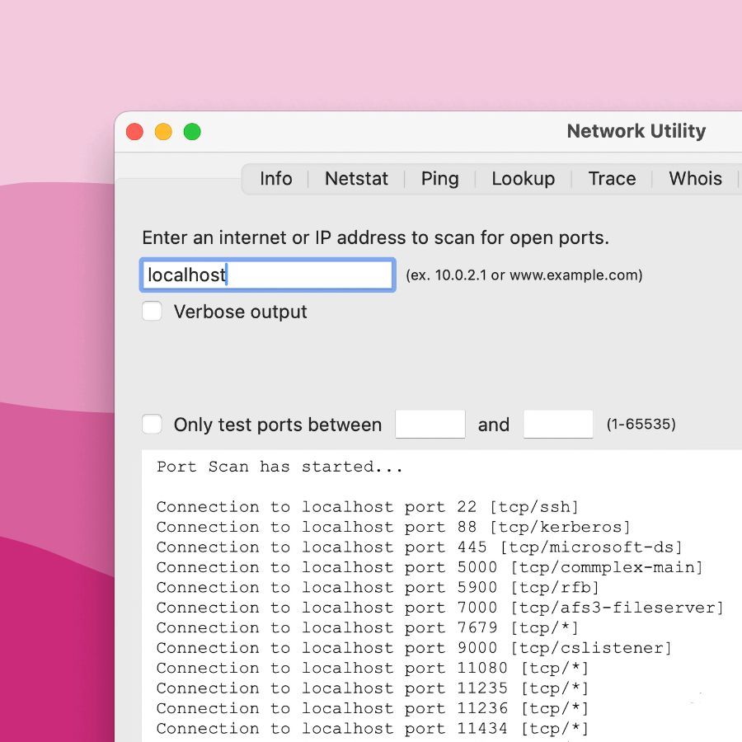Screen dimensions: 742x742
Task: Click the Network Utility window title
Action: (x=636, y=131)
